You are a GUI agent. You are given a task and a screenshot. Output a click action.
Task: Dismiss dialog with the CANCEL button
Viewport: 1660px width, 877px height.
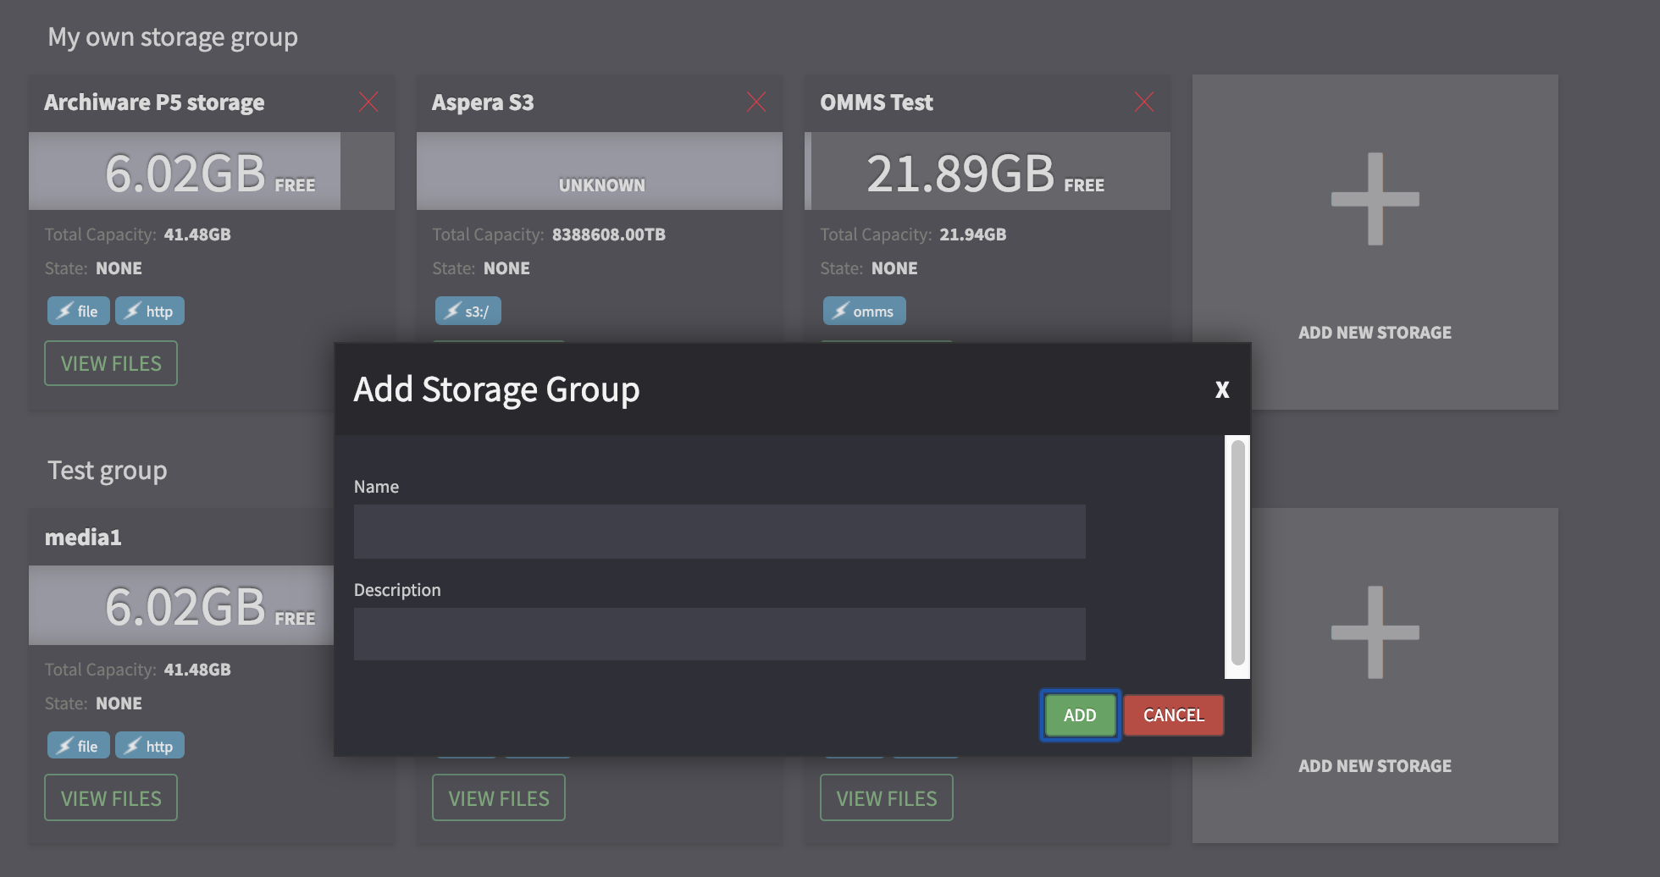pyautogui.click(x=1174, y=715)
